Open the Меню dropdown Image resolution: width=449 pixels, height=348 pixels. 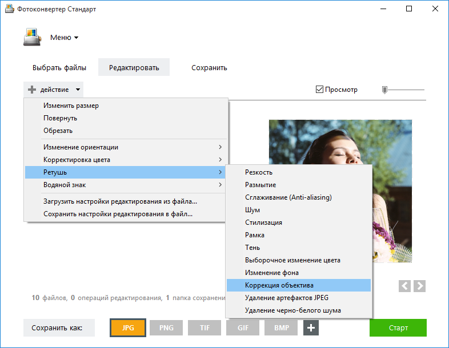point(64,38)
